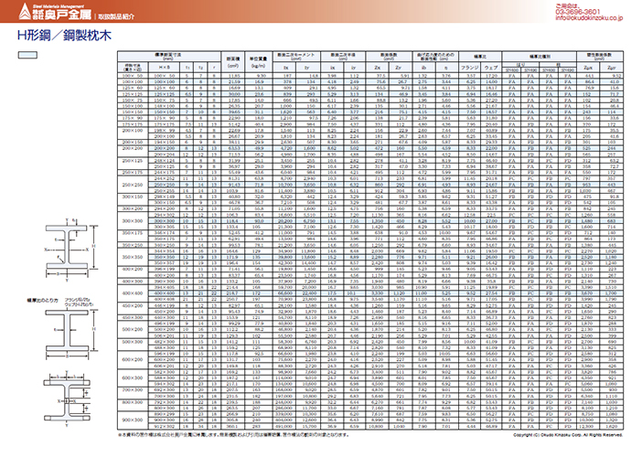Select the Zpx column header
Viewport: 642px width, 457px height.
(588, 68)
